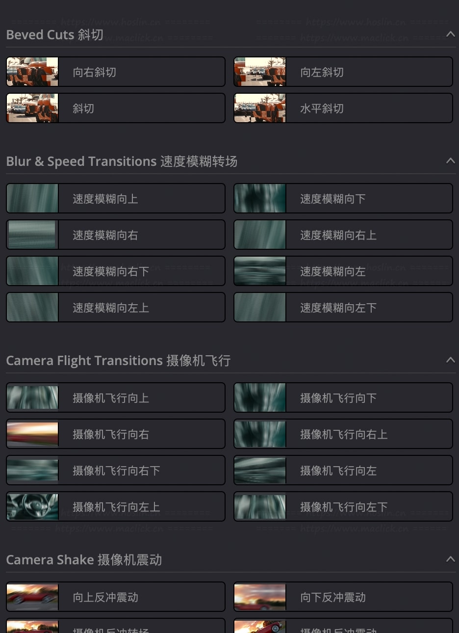Viewport: 459px width, 633px height.
Task: Select the 向右斜切 transition thumbnail
Action: pos(32,72)
